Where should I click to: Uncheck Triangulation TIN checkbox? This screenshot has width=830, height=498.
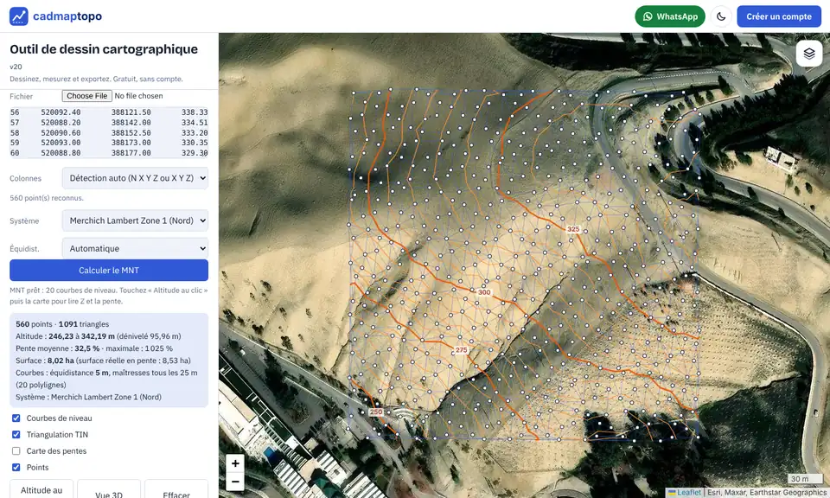(x=16, y=435)
